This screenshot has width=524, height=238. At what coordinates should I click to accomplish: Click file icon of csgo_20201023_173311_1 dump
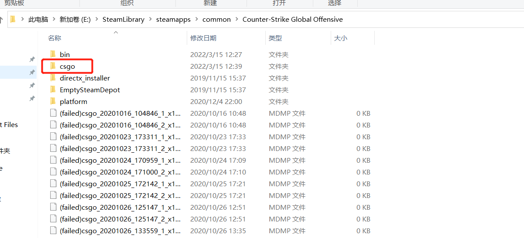[53, 137]
